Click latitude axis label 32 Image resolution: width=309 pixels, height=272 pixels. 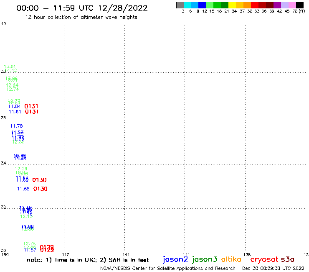(x=3, y=207)
